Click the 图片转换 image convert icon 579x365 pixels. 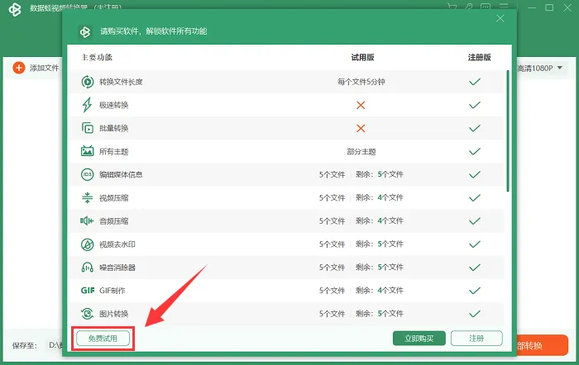pyautogui.click(x=87, y=314)
